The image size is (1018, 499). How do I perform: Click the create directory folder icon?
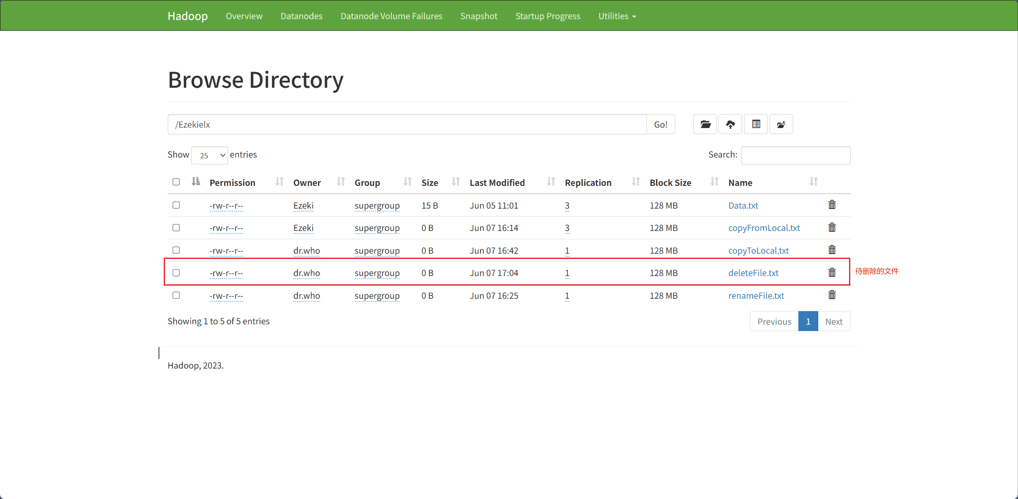coord(705,124)
